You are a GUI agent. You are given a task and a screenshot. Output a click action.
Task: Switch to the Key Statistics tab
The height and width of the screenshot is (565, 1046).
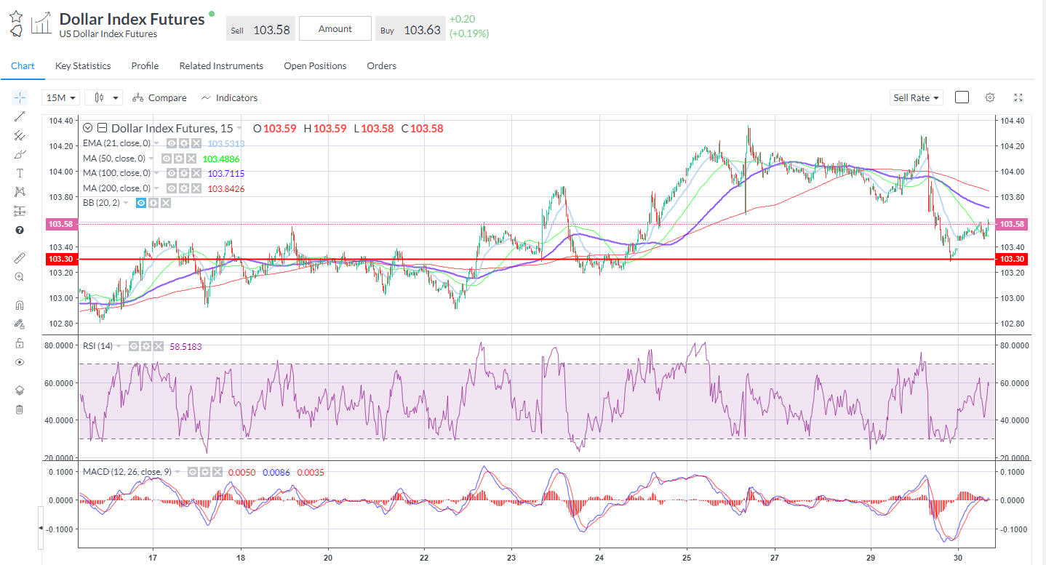coord(83,65)
